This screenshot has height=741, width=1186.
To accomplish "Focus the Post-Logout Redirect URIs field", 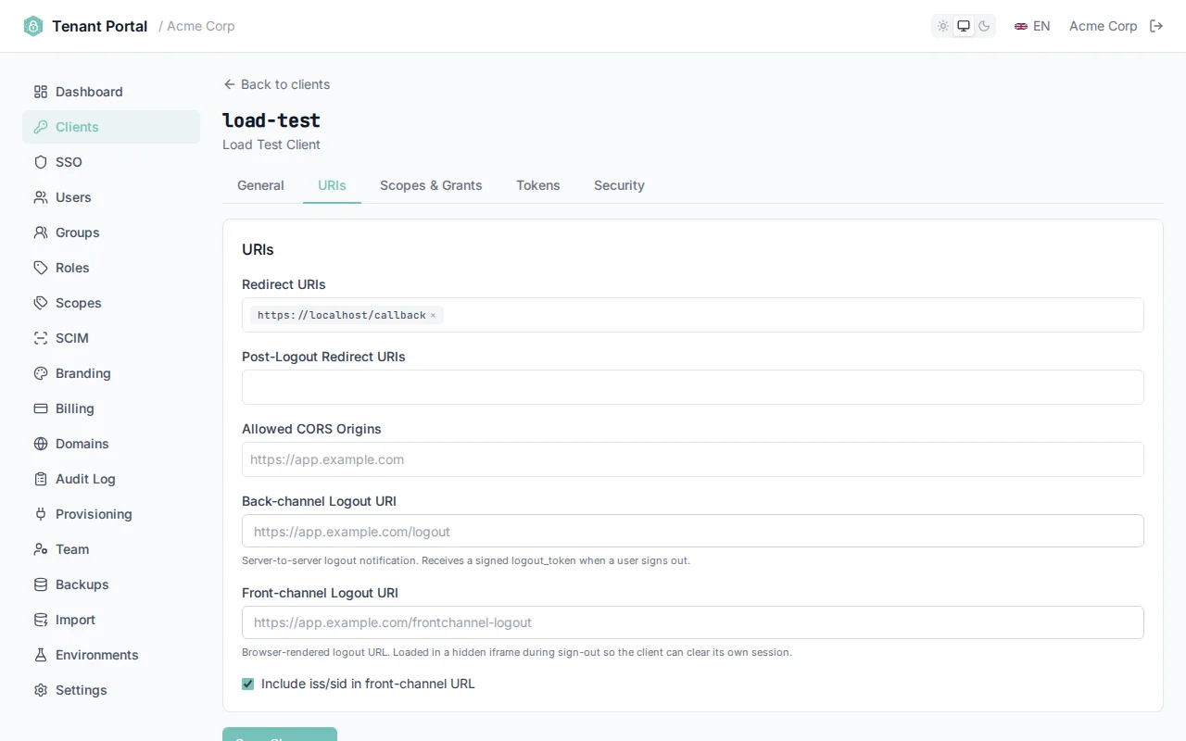I will click(x=693, y=387).
